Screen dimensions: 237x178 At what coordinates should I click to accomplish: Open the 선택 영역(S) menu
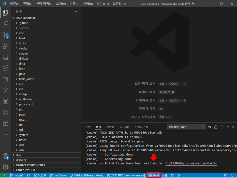pos(44,4)
